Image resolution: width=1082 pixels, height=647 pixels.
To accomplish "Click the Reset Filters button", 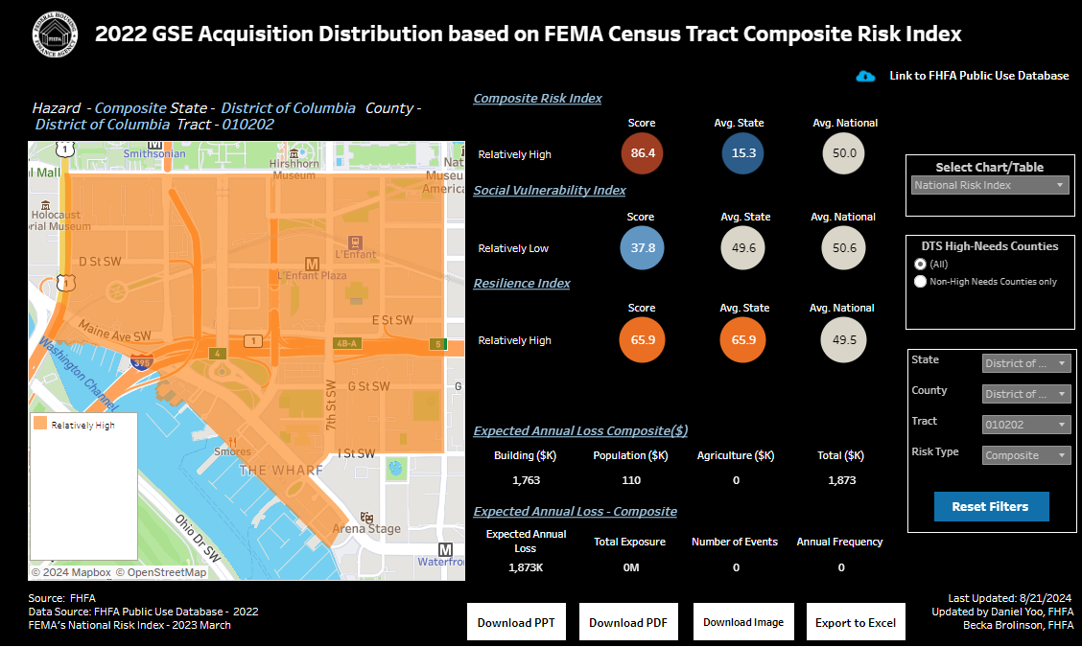I will pyautogui.click(x=991, y=506).
